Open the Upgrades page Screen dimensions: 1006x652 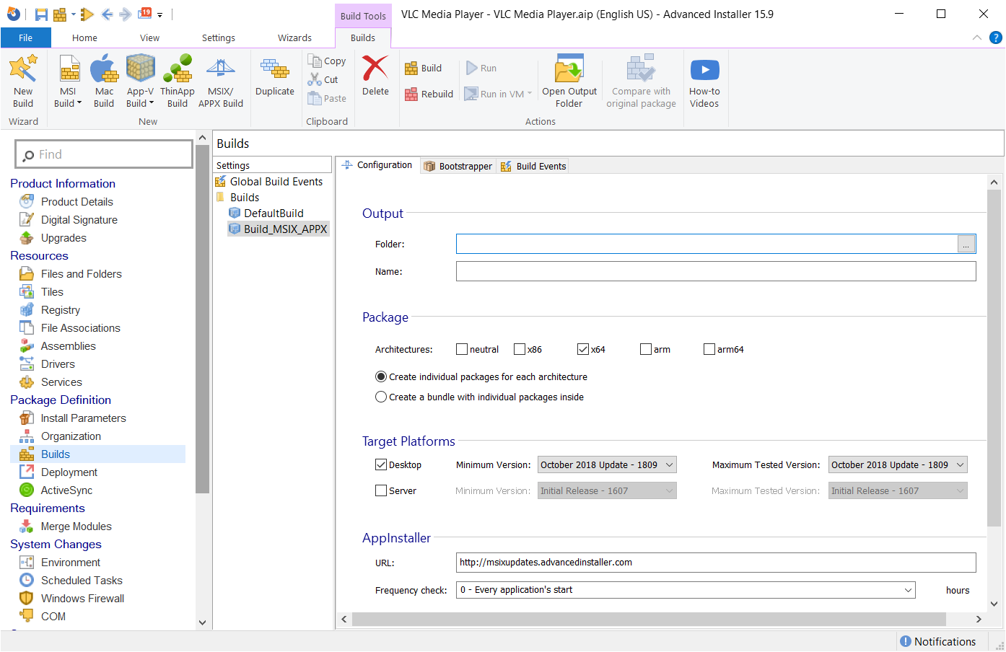tap(64, 238)
